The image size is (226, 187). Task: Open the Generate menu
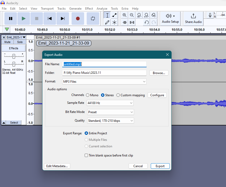(75, 8)
